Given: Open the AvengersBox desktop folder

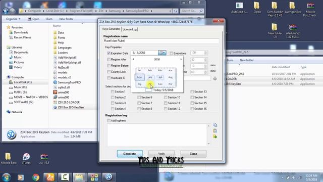Looking at the screenshot, I should tap(293, 8).
